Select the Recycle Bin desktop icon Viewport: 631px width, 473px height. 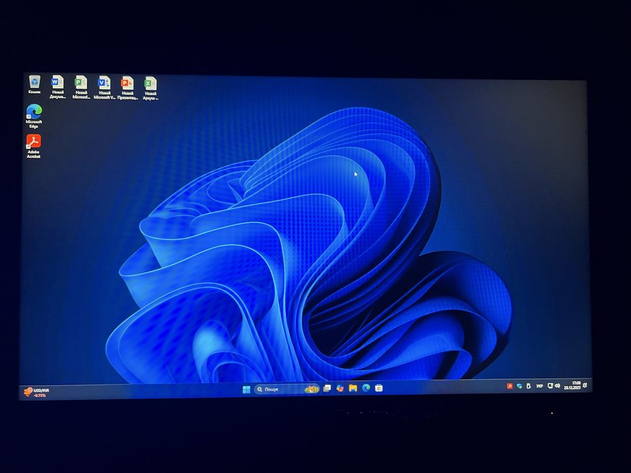click(34, 84)
